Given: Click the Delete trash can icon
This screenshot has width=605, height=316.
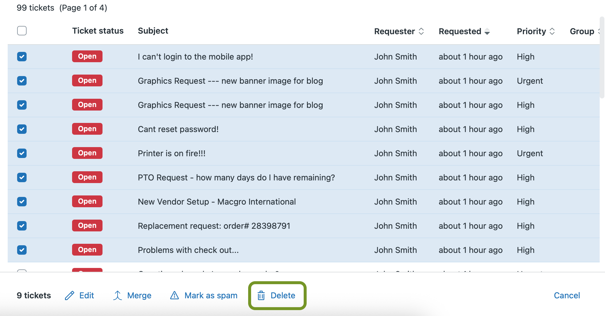Looking at the screenshot, I should (x=261, y=295).
